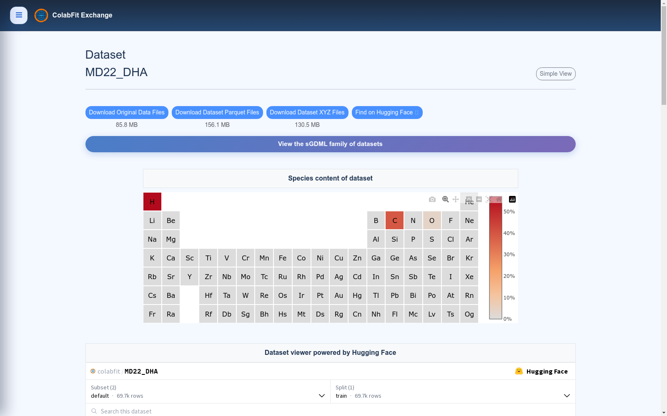Open the colabfit owner link in the viewer
This screenshot has width=667, height=416.
[x=109, y=371]
